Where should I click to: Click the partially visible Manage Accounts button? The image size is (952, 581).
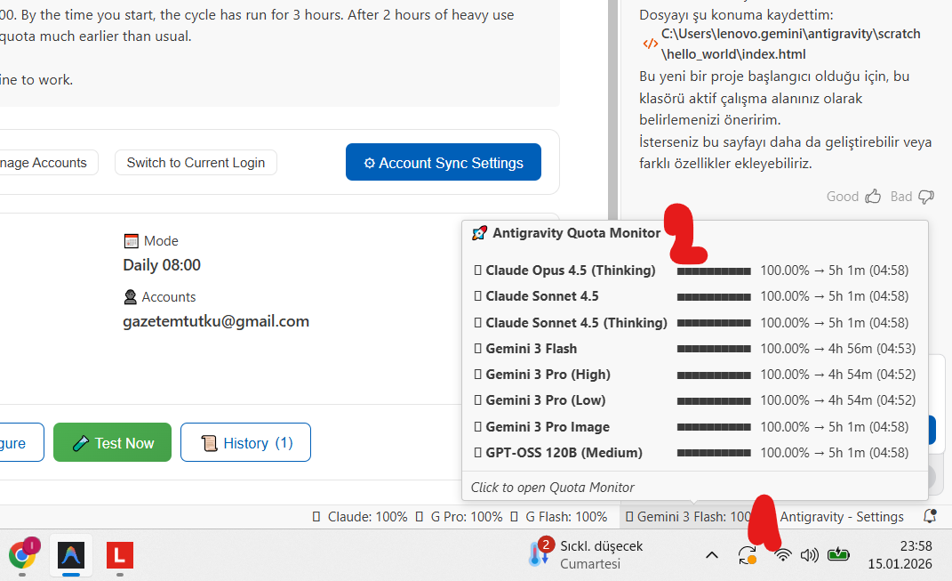coord(48,163)
